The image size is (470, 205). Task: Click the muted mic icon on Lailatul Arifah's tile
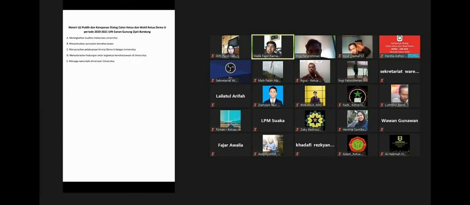pos(213,105)
